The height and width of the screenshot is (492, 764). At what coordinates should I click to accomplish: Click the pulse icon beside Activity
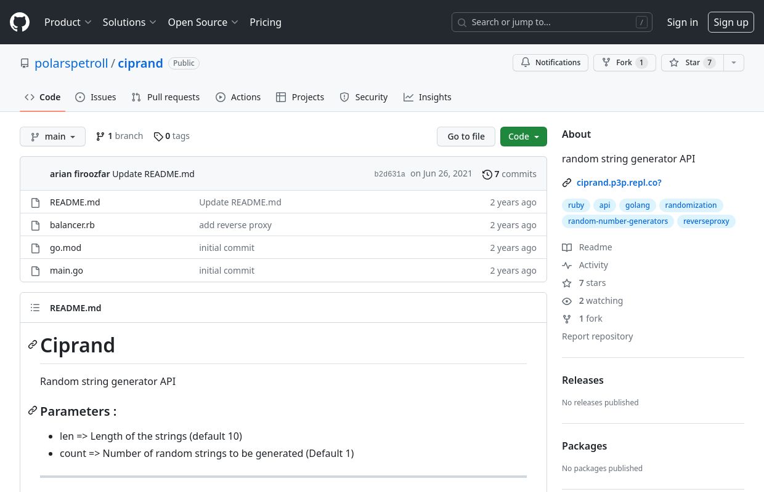pos(567,265)
